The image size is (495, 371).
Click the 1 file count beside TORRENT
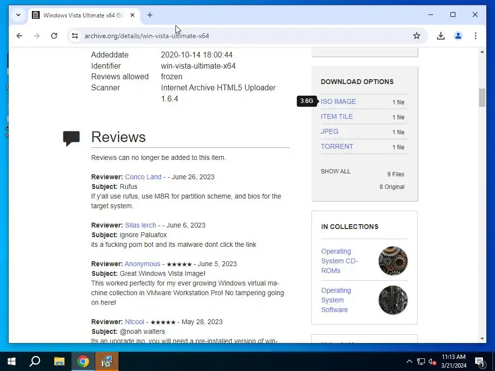(x=398, y=147)
